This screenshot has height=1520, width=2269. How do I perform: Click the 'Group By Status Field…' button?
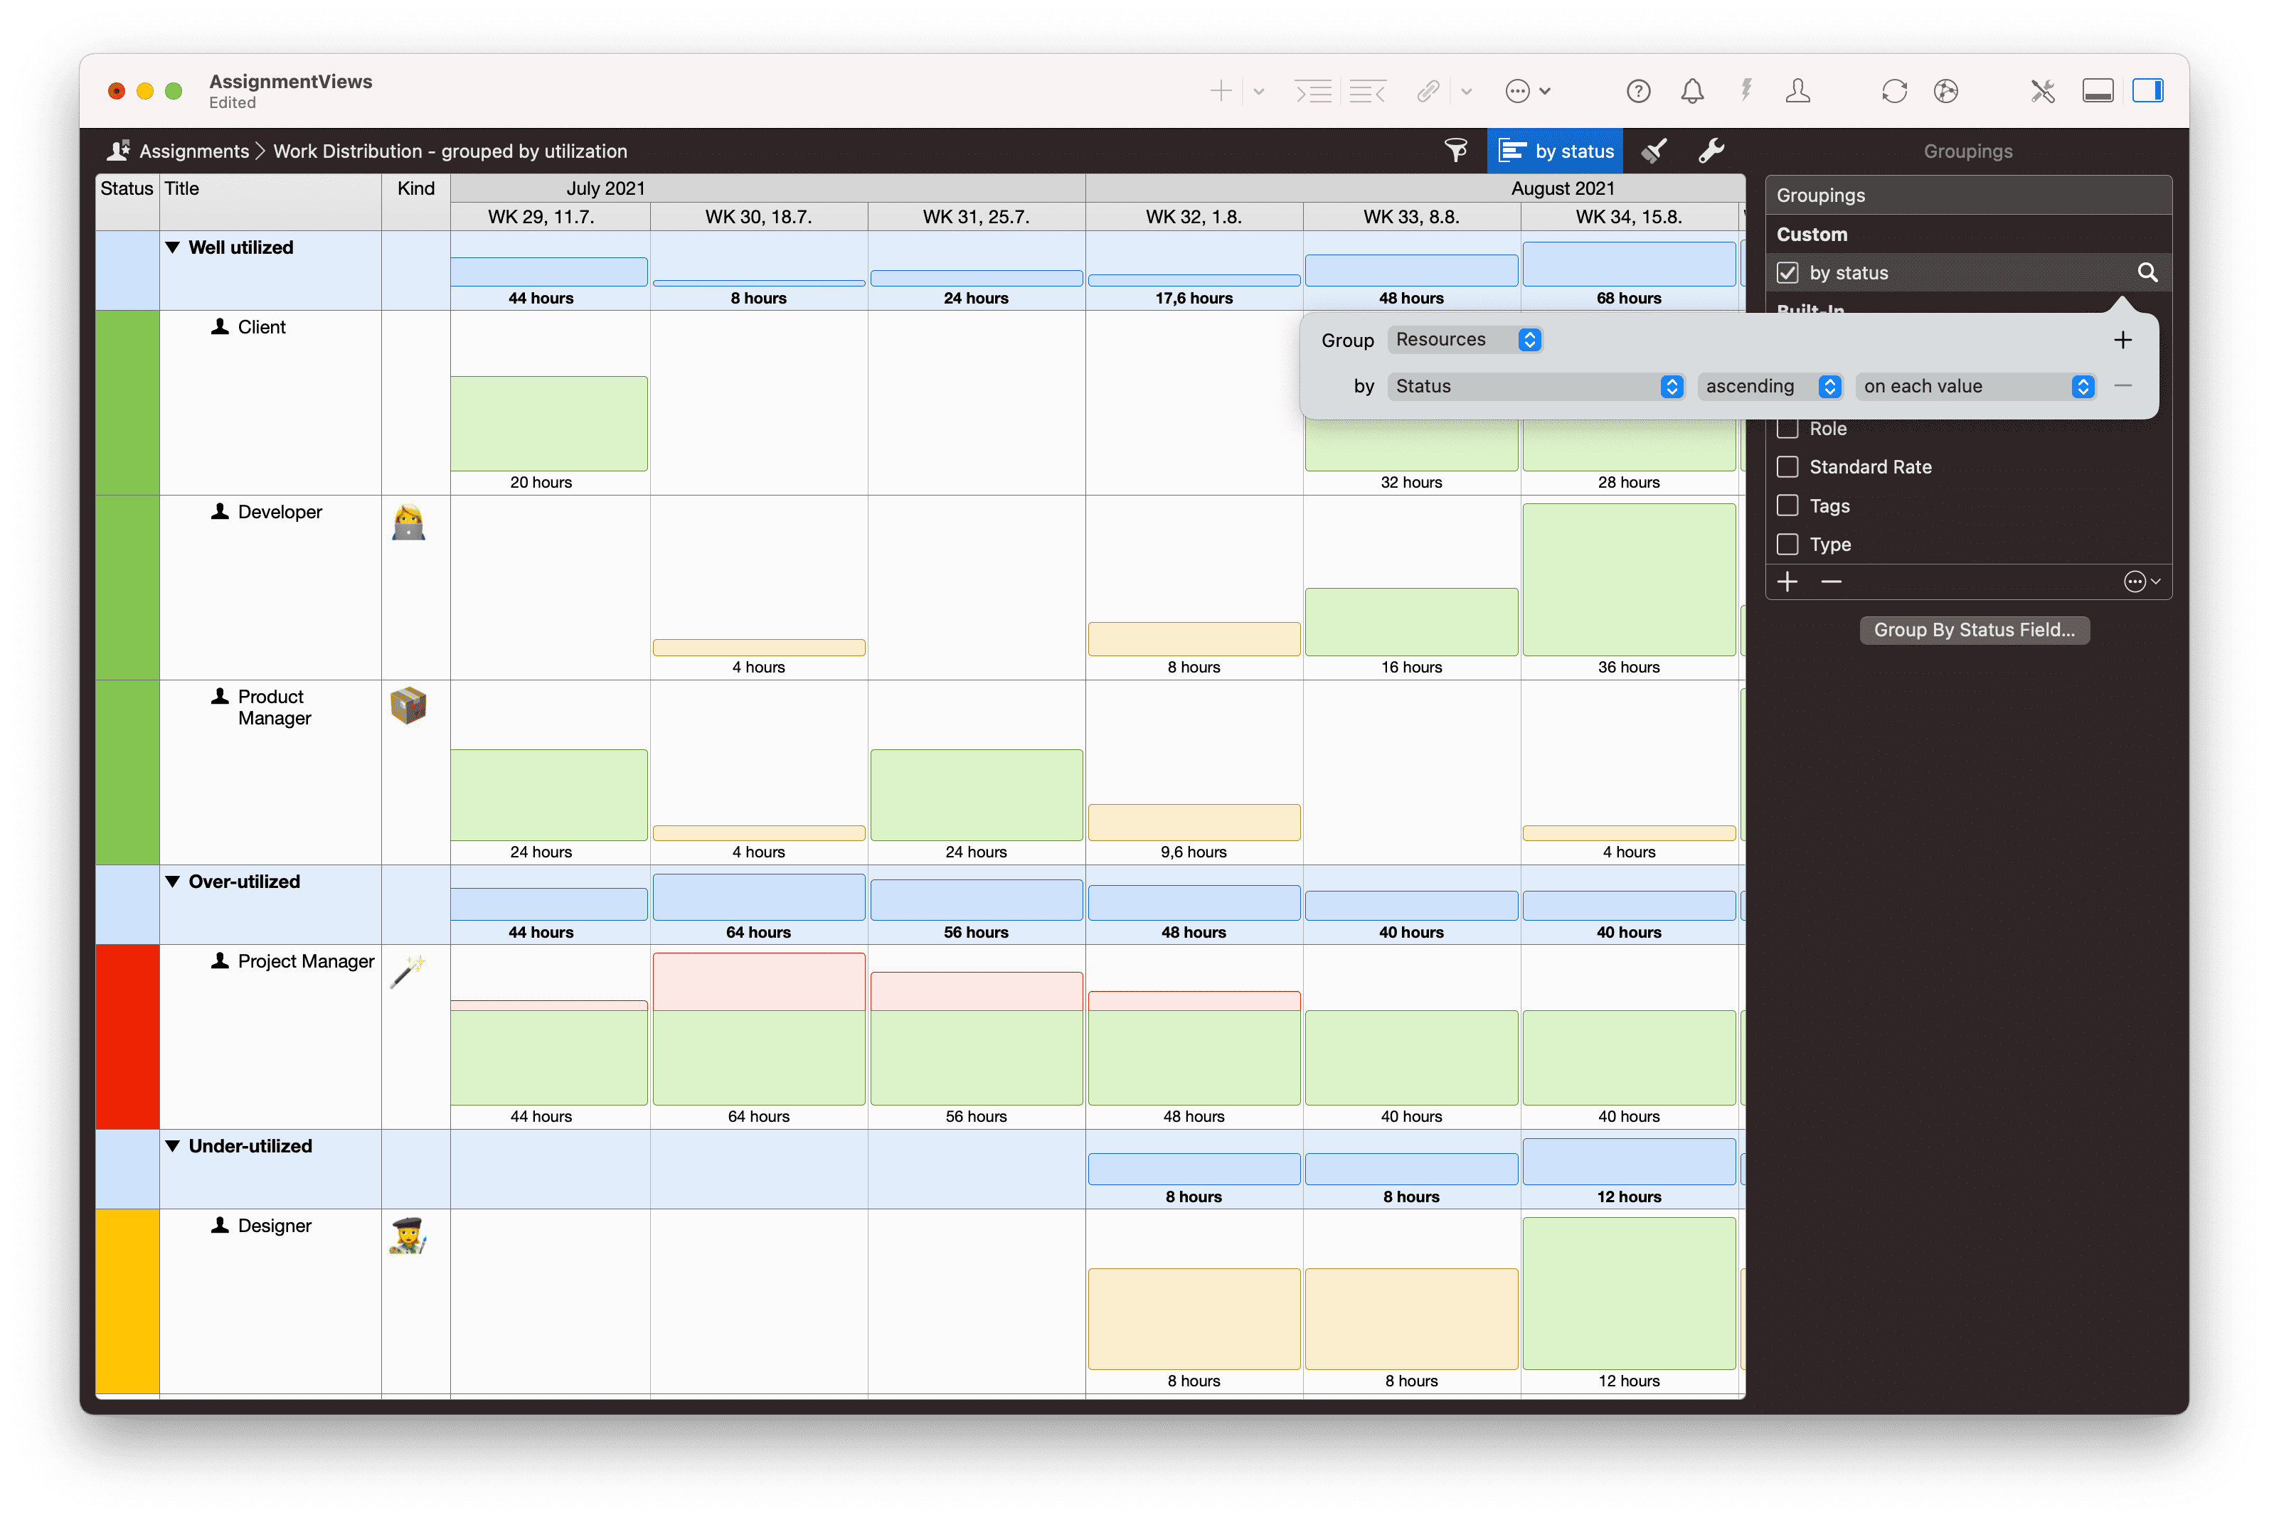pyautogui.click(x=1975, y=629)
